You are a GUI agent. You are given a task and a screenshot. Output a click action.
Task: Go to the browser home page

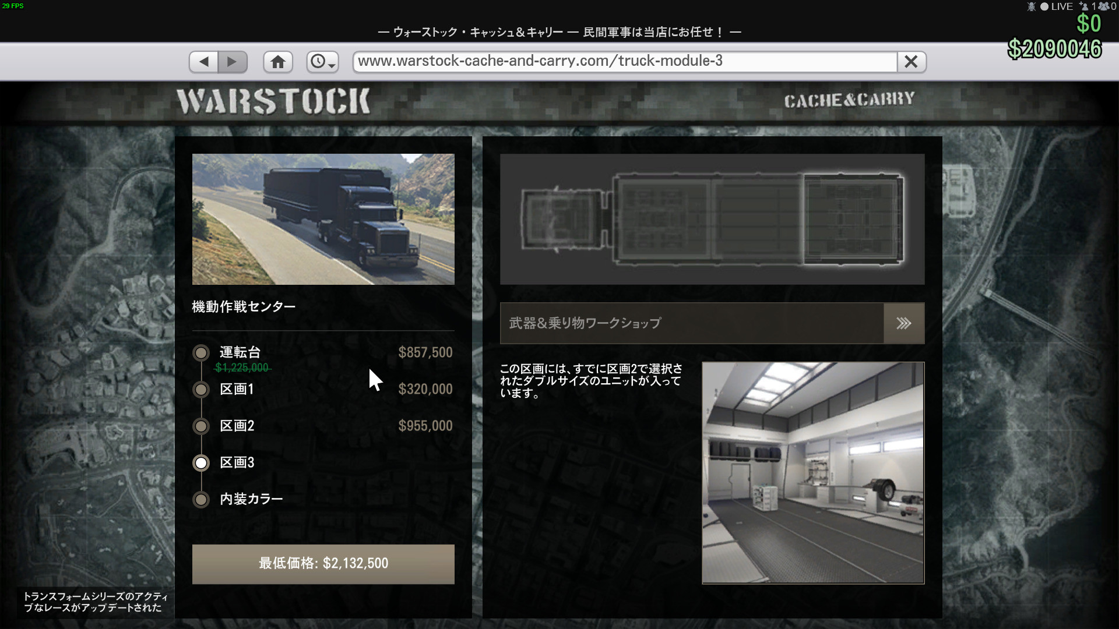[x=278, y=62]
